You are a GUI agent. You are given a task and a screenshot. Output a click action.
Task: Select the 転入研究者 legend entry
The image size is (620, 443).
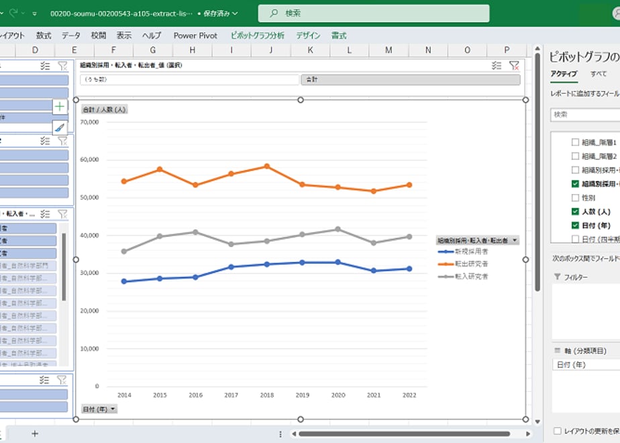coord(463,277)
